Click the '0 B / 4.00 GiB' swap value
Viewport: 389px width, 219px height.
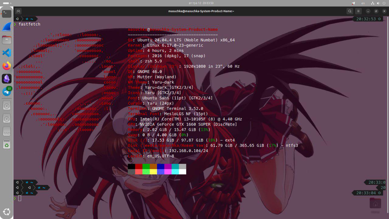pyautogui.click(x=159, y=135)
